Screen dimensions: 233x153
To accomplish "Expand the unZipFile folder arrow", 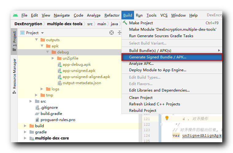I will 53,58.
